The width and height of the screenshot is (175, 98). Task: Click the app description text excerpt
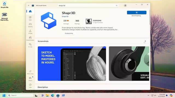point(90,29)
